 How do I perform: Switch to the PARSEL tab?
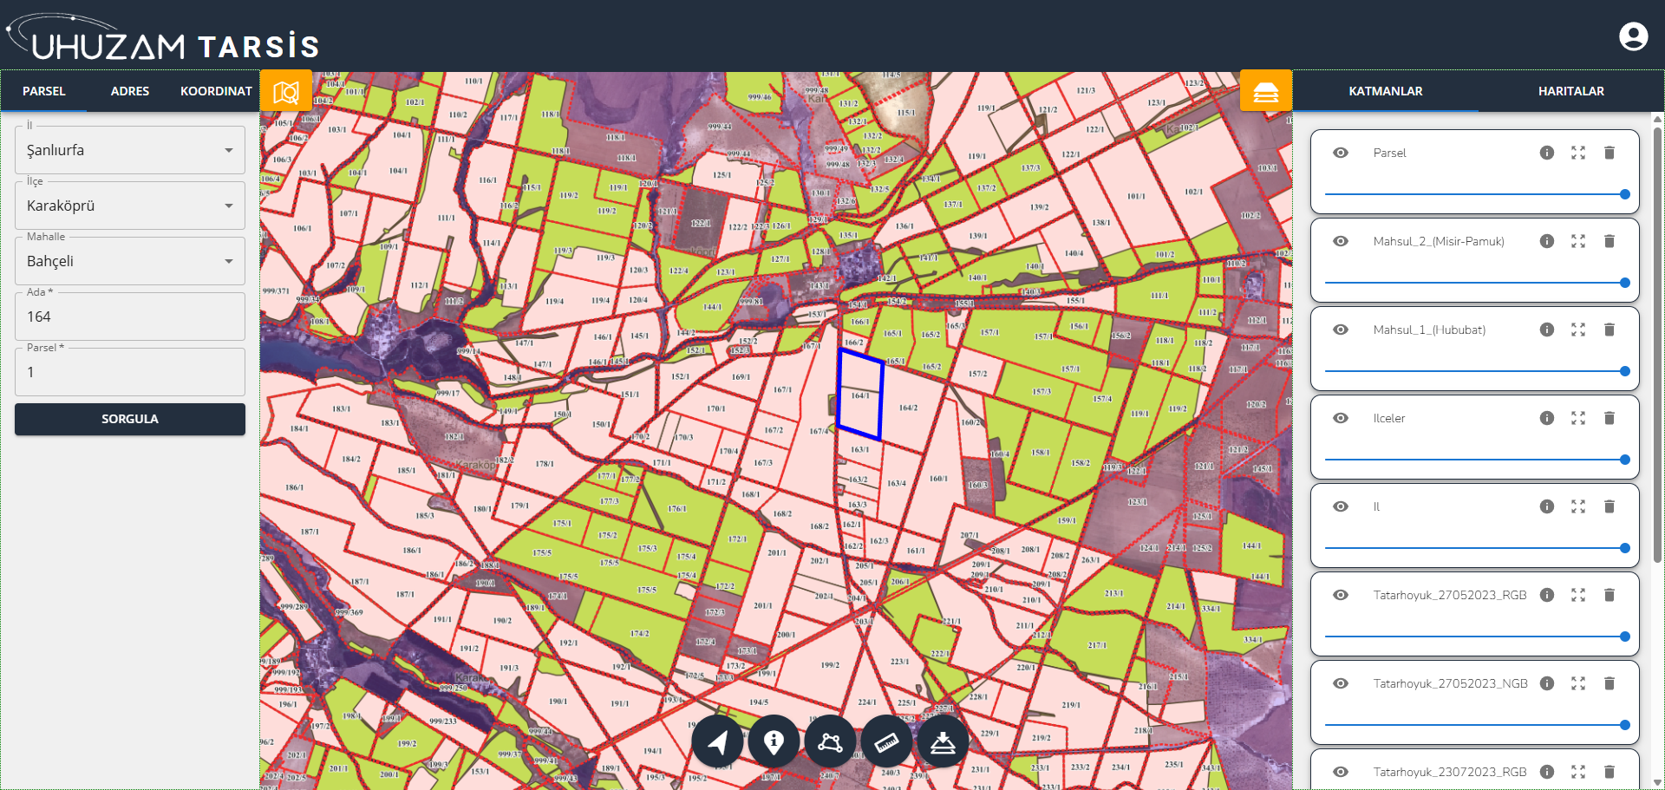[x=44, y=91]
